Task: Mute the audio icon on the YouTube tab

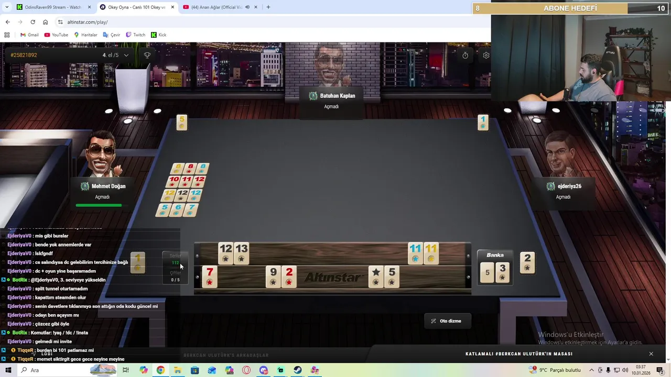Action: (247, 7)
